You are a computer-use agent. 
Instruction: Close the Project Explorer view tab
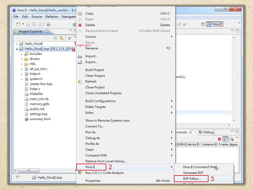point(46,31)
